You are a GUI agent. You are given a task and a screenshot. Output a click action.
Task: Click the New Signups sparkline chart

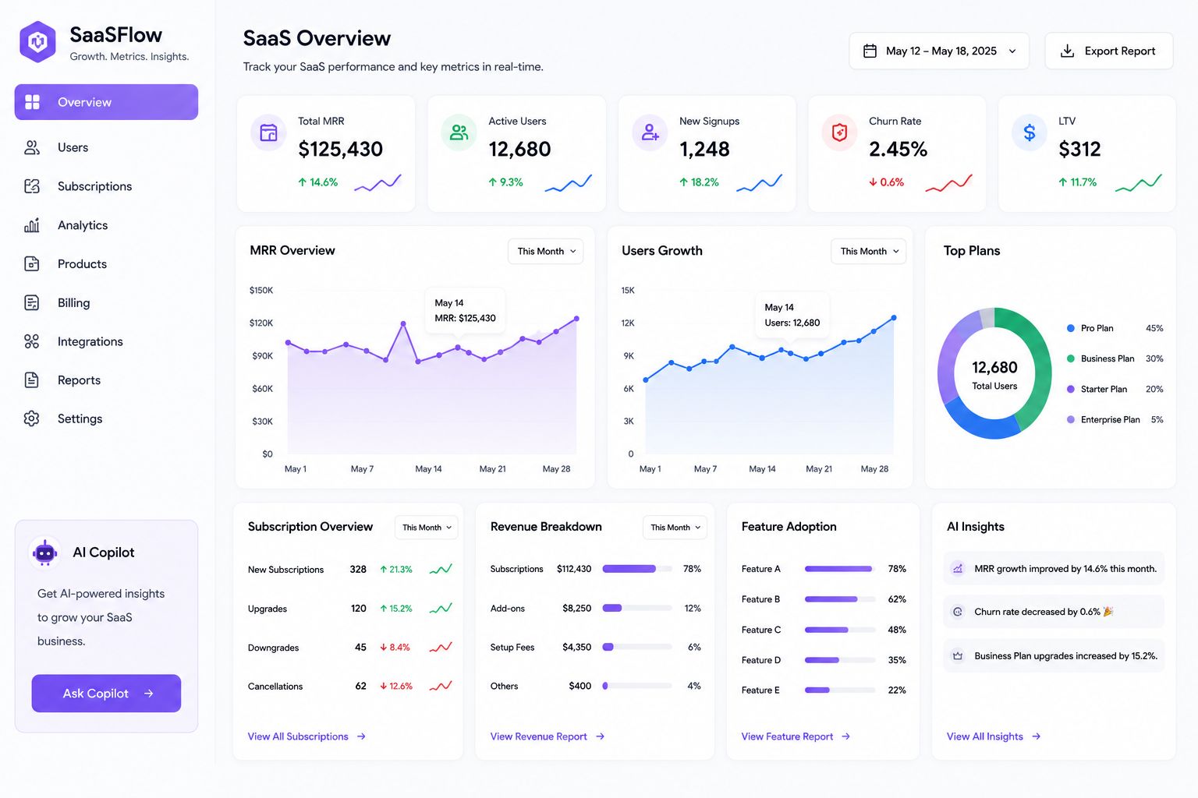[x=759, y=183]
